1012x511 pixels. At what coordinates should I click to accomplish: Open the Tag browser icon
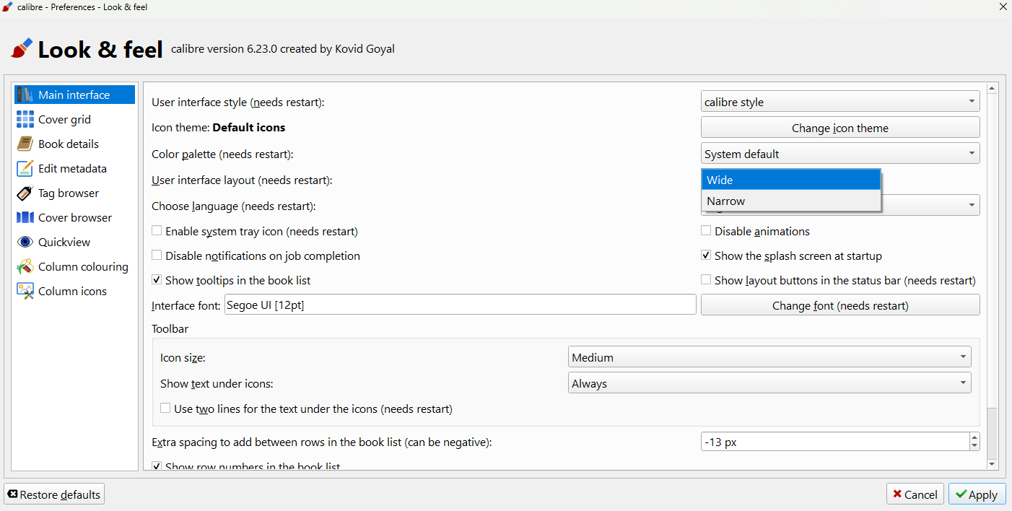coord(25,193)
